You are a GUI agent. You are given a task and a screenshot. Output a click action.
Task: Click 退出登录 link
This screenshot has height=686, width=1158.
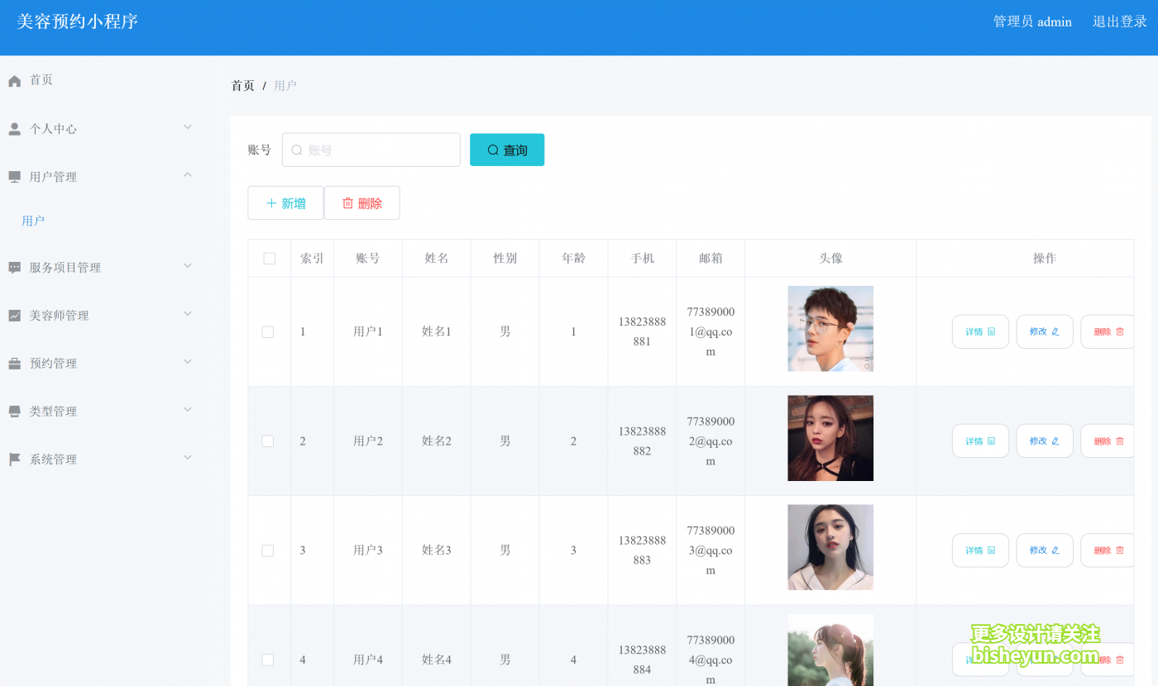point(1120,21)
